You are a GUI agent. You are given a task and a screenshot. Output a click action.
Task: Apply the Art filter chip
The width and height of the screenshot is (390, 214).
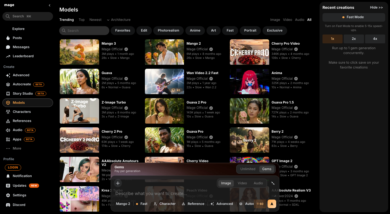[x=213, y=30]
